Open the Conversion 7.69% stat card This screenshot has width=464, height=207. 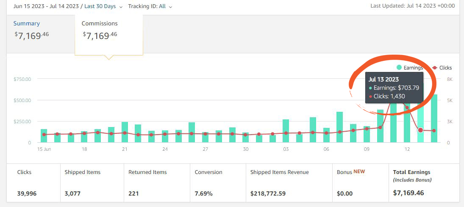217,183
